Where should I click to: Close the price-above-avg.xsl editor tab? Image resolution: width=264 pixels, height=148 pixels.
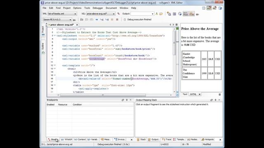click(77, 25)
